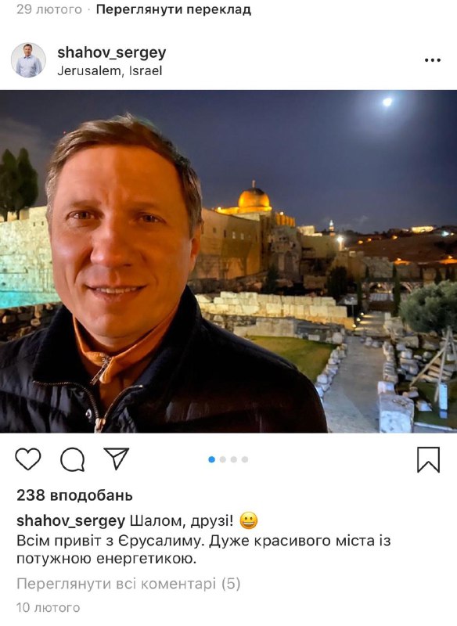Open the three-dot post options menu
Image resolution: width=457 pixels, height=626 pixels.
pos(433,60)
